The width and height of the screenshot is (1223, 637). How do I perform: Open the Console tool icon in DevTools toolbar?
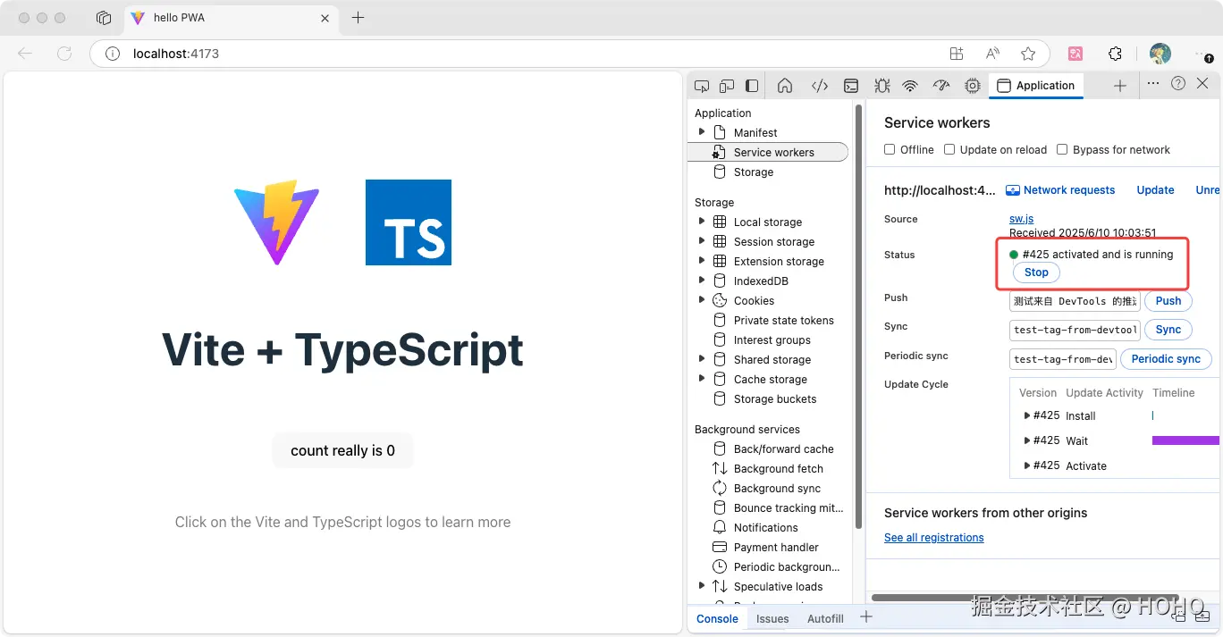click(852, 86)
